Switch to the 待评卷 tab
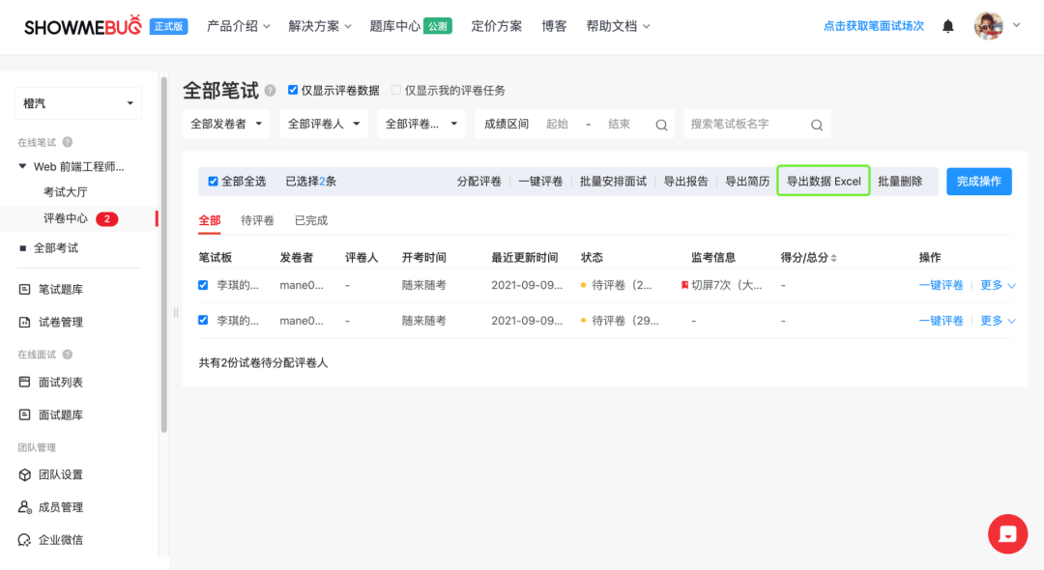This screenshot has width=1044, height=570. click(x=257, y=220)
